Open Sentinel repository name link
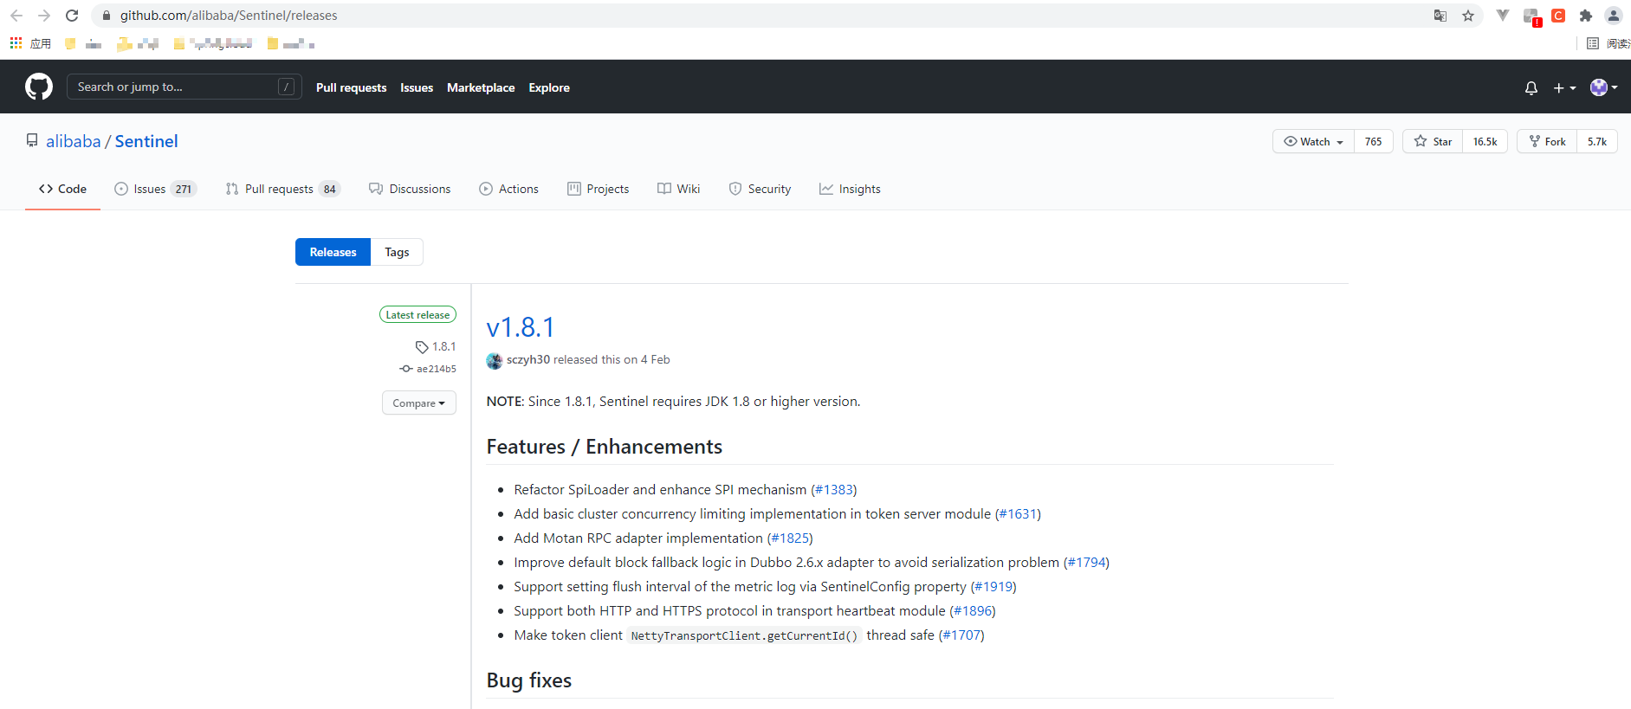This screenshot has height=709, width=1631. click(146, 141)
